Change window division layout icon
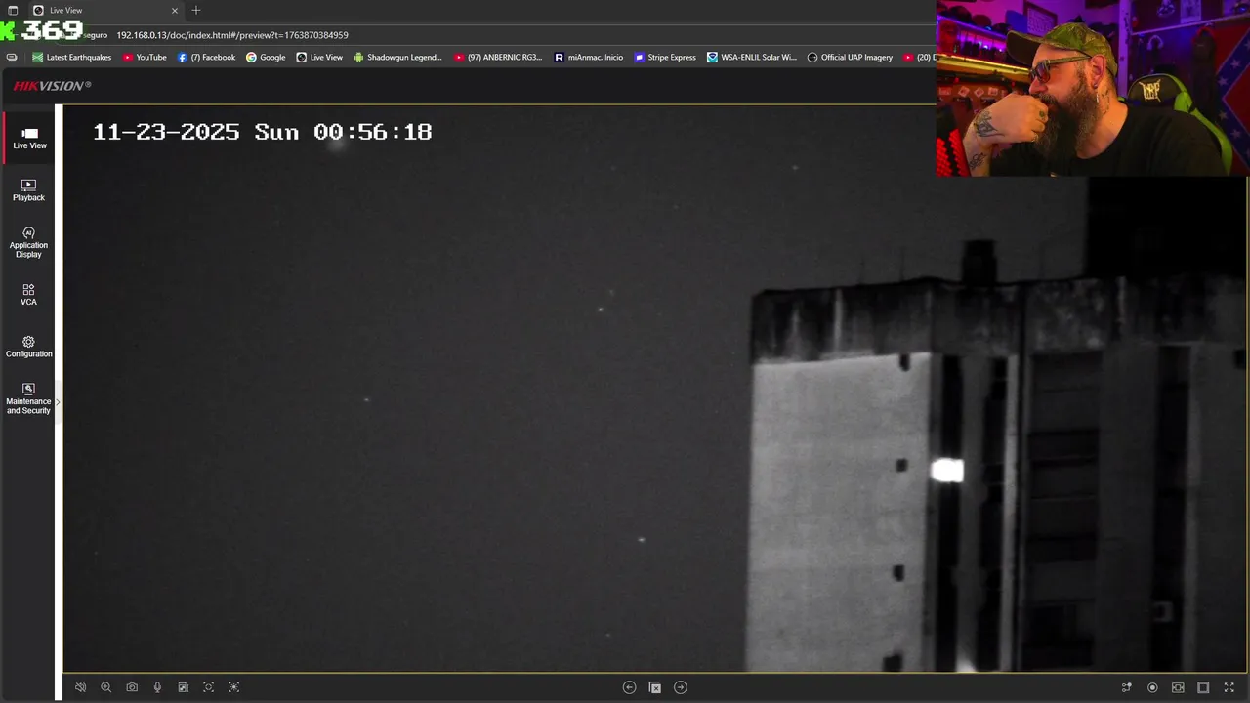The height and width of the screenshot is (703, 1250). pos(1203,687)
